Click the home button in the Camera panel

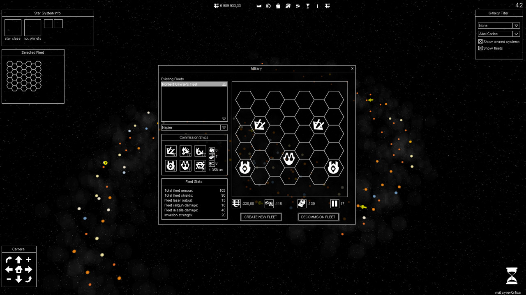click(18, 269)
